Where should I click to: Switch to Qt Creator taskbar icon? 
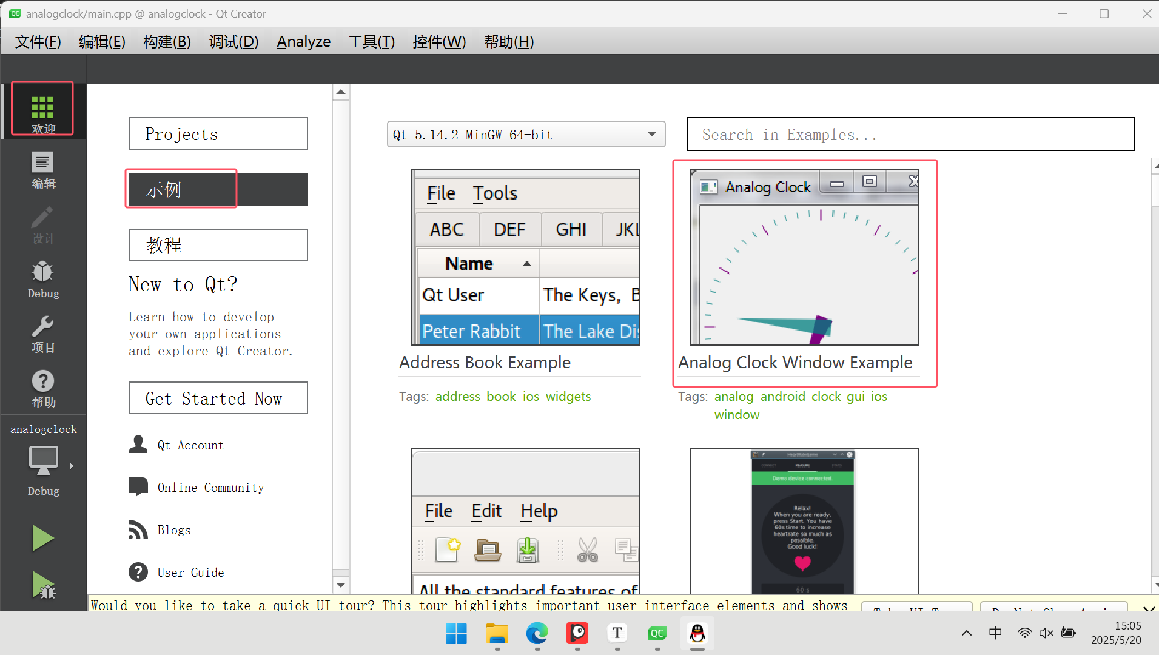[657, 634]
